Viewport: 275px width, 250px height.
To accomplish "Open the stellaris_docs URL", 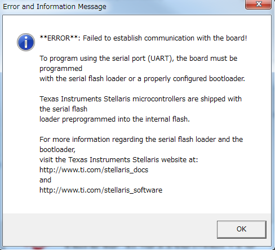I will pyautogui.click(x=94, y=170).
